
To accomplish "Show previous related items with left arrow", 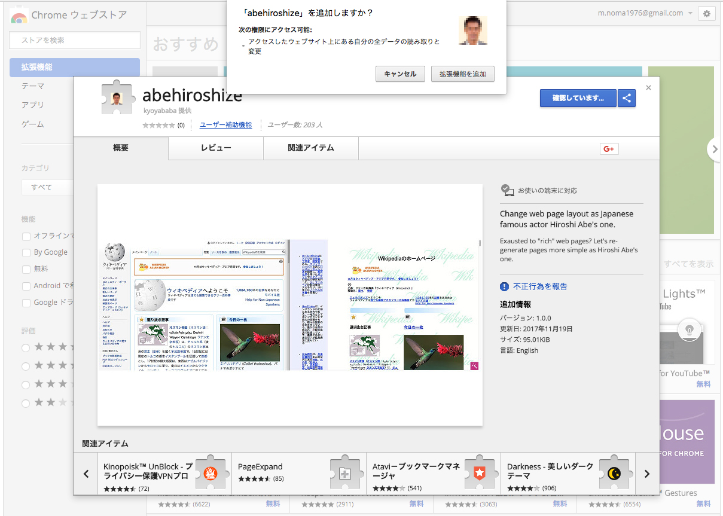I will (x=86, y=474).
